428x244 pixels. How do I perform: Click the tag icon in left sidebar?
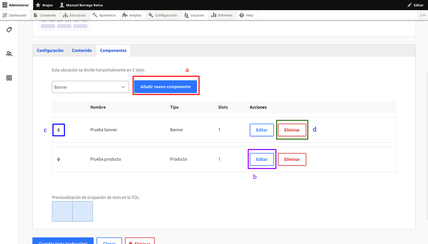pos(9,30)
